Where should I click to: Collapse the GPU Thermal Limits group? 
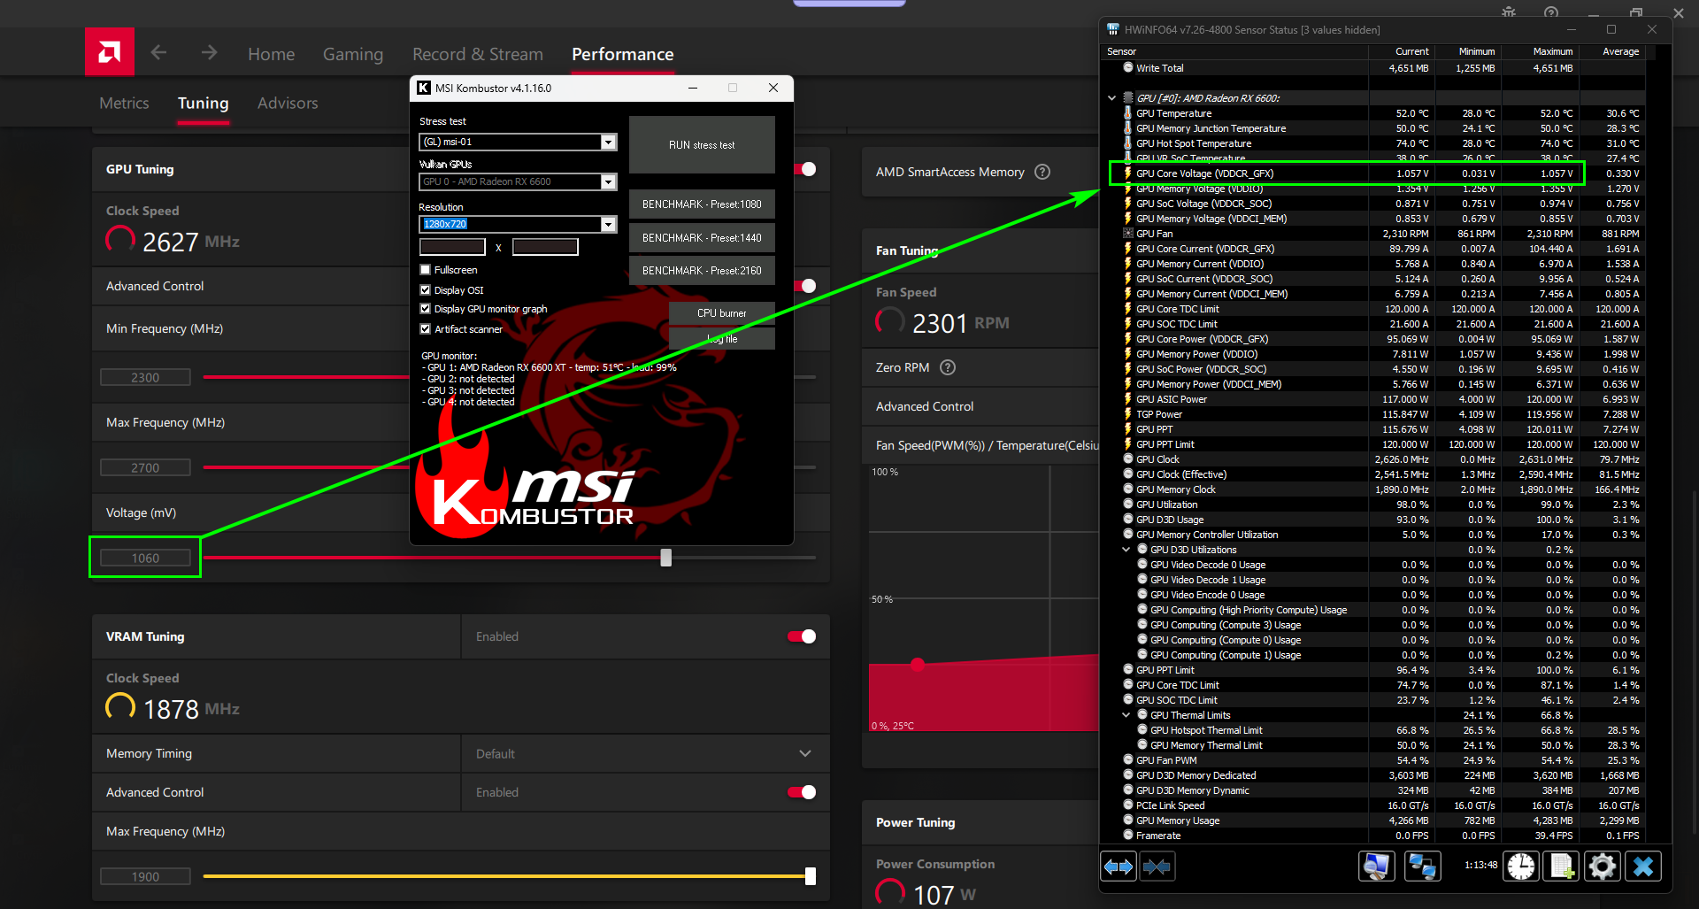click(1126, 715)
